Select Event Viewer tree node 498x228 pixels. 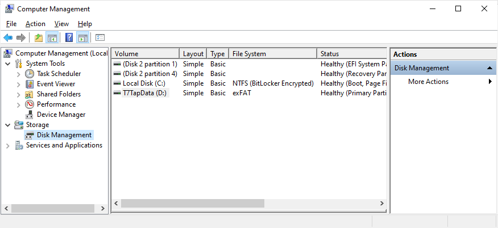point(56,84)
